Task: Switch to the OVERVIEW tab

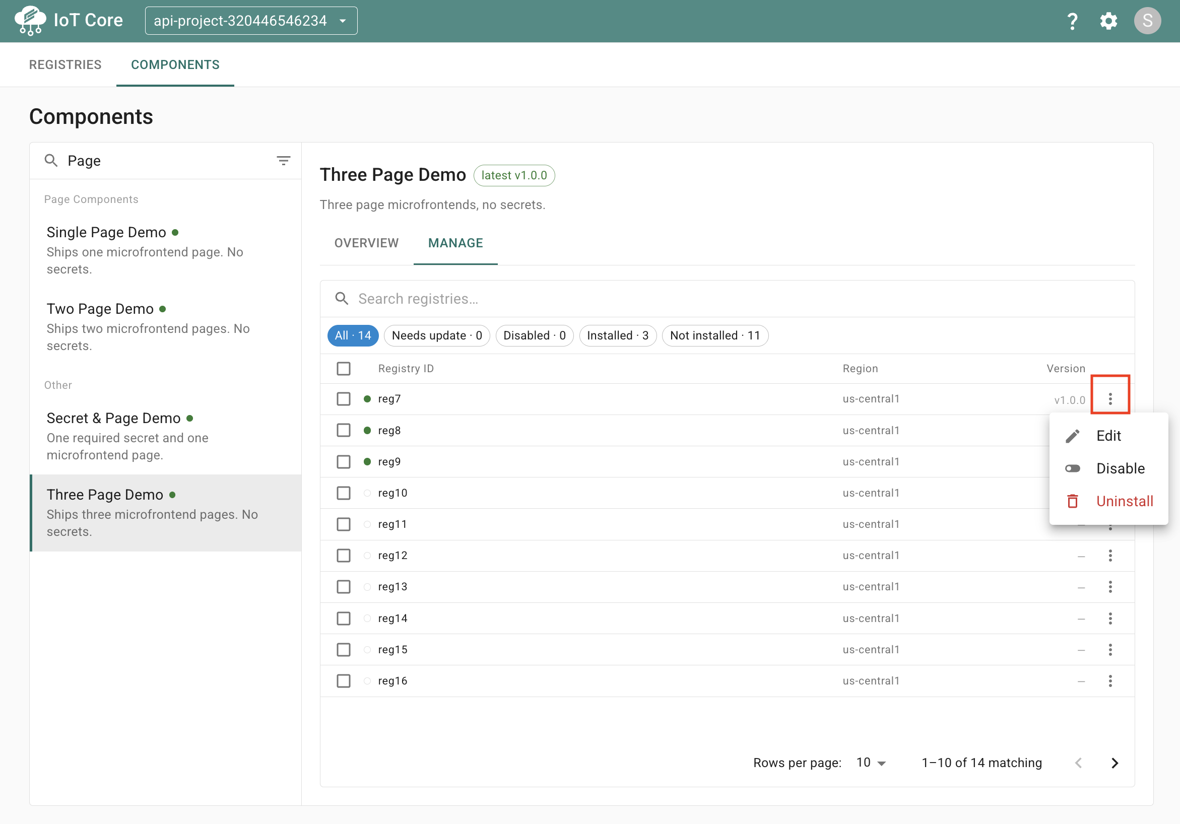Action: point(366,243)
